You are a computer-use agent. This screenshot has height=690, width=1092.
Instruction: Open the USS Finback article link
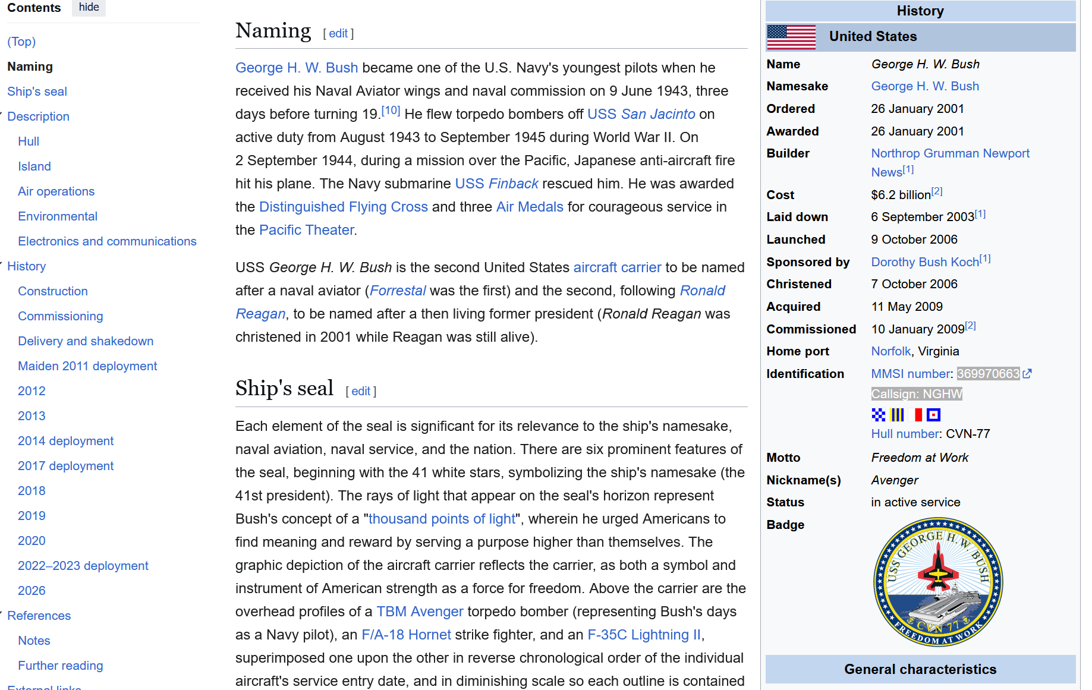496,184
